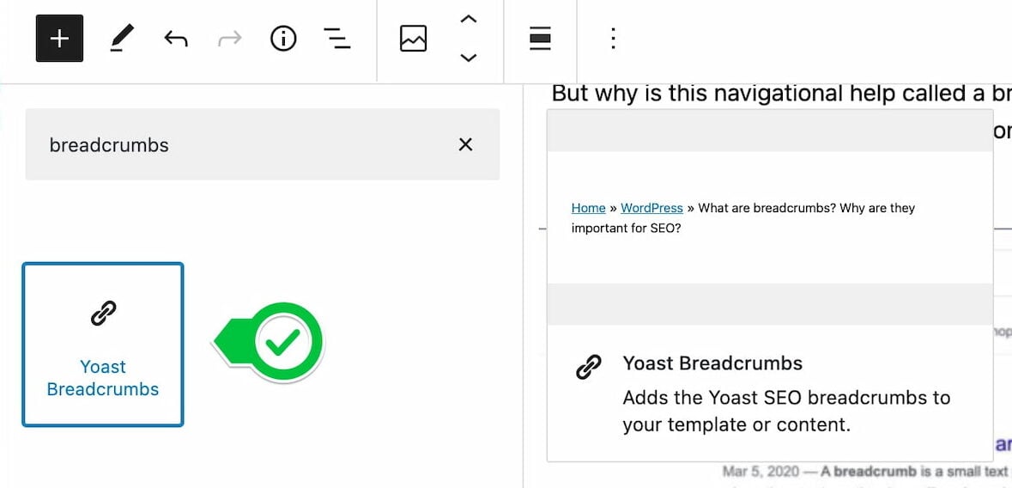Follow the WordPress breadcrumb link
This screenshot has height=488, width=1012.
[651, 208]
